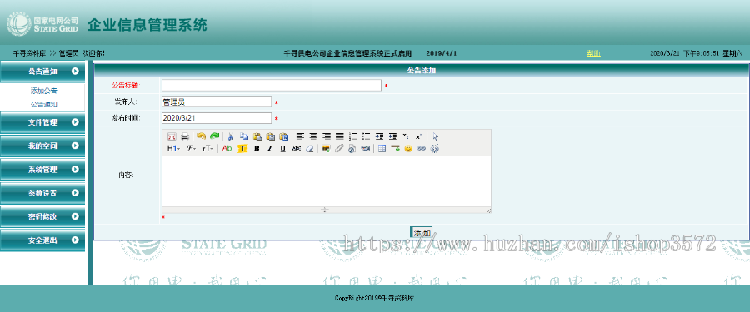Open the red Ab text color picker
The width and height of the screenshot is (750, 312).
227,148
